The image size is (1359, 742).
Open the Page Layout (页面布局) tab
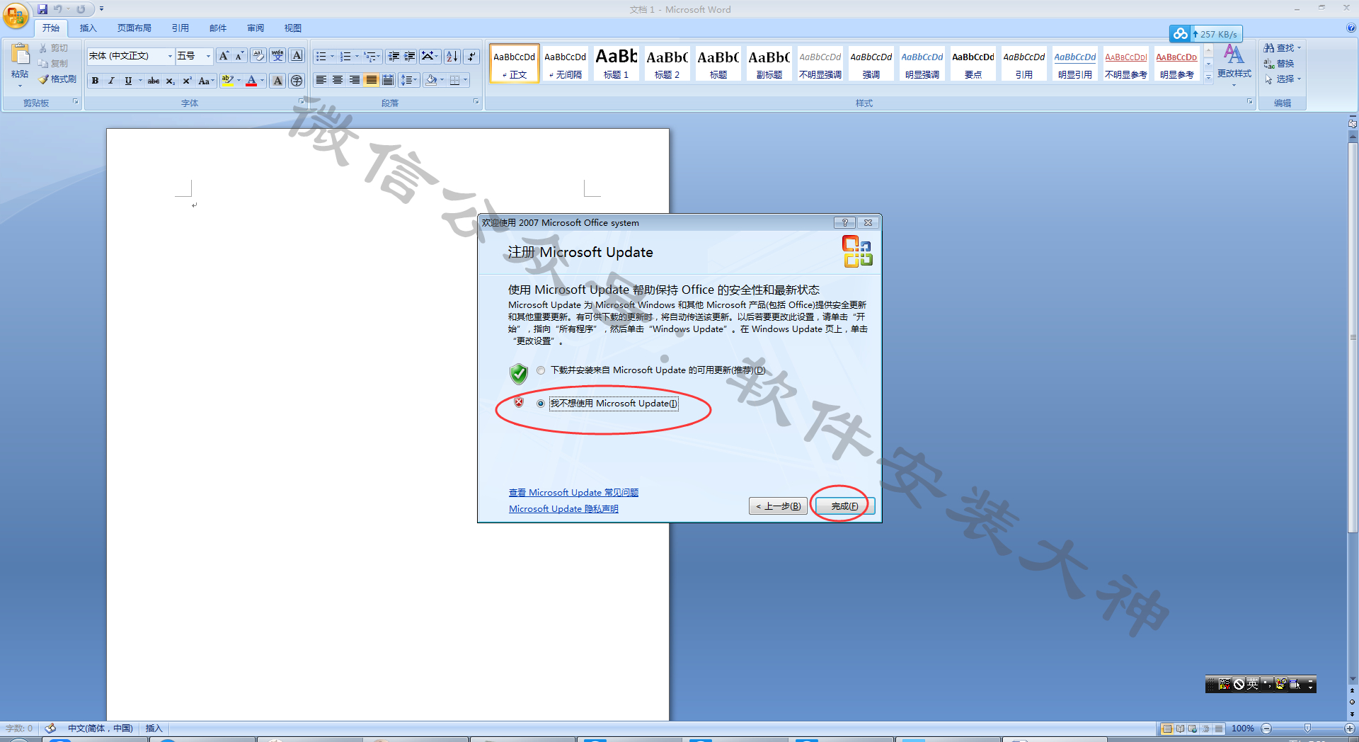134,28
